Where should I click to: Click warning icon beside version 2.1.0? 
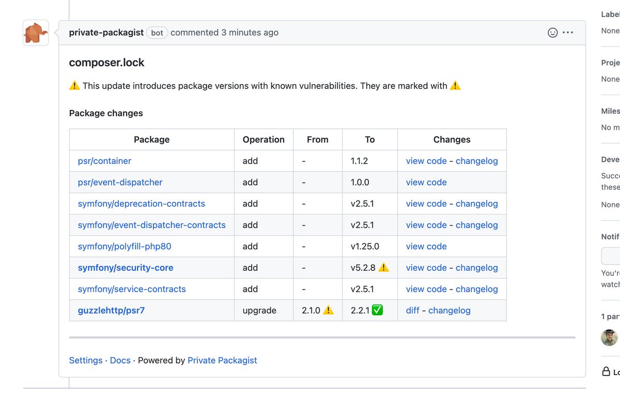click(x=328, y=311)
